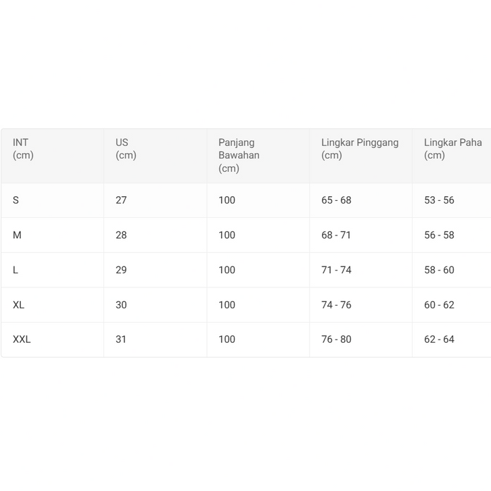The height and width of the screenshot is (491, 491).
Task: Click US size 31 cell
Action: tap(121, 340)
